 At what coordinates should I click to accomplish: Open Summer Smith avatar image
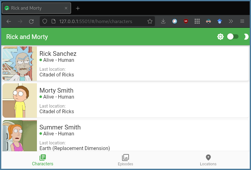click(x=20, y=136)
